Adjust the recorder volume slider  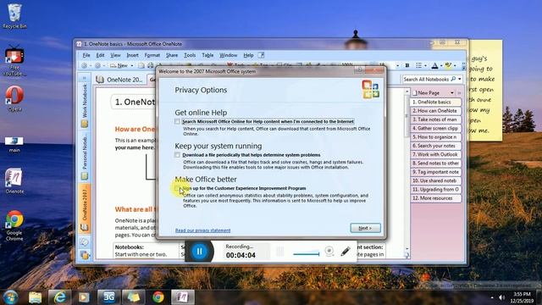306,254
